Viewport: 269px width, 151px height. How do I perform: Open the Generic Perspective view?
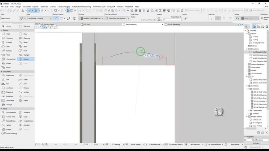(x=258, y=80)
